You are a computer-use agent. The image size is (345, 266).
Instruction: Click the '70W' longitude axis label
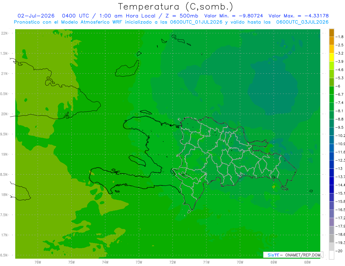tap(240, 262)
